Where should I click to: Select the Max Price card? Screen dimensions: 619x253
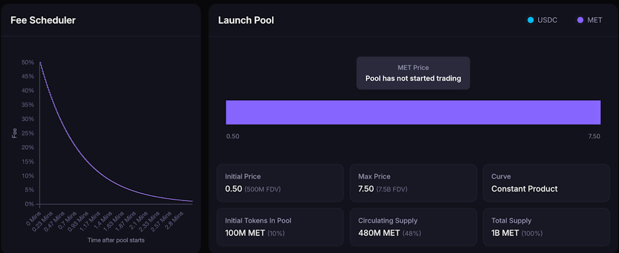[413, 182]
